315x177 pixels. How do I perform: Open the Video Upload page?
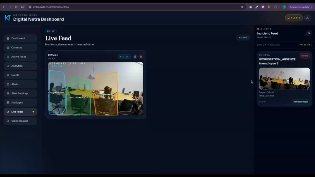[20, 121]
